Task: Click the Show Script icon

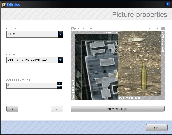Action: 73,29
